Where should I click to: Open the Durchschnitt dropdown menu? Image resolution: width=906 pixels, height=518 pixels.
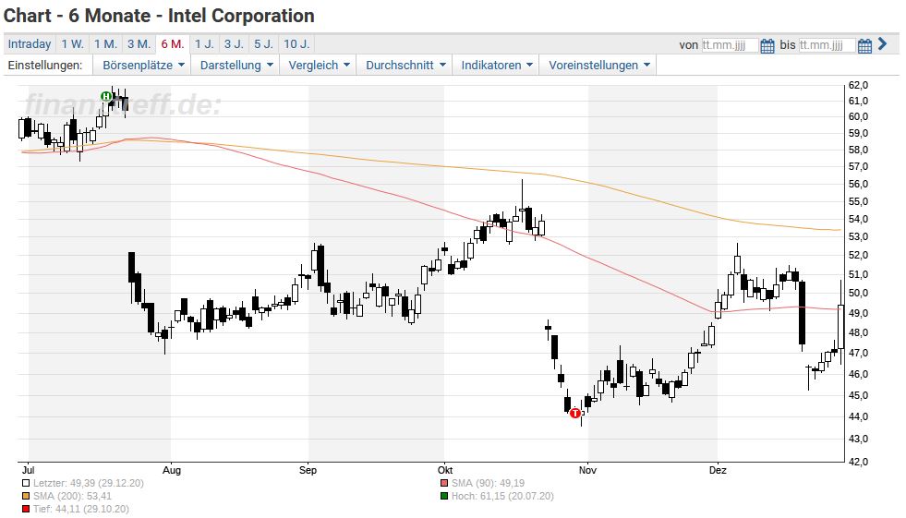tap(405, 66)
